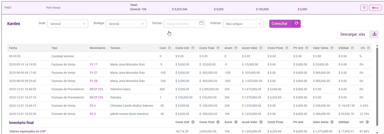The height and width of the screenshot is (134, 384).
Task: Click help icon beside Utilidad column header
Action: click(x=352, y=48)
